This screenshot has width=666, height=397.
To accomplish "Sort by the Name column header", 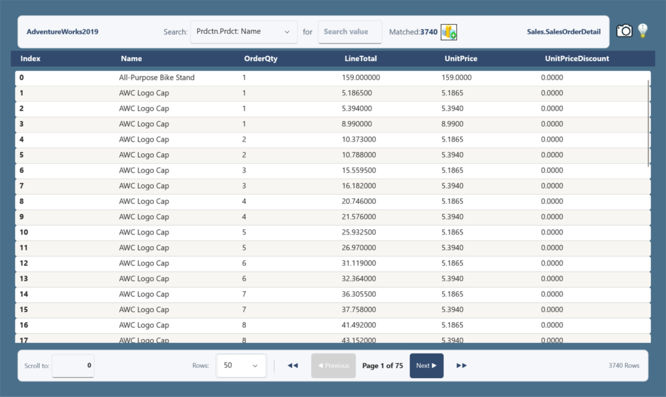I will pos(131,58).
